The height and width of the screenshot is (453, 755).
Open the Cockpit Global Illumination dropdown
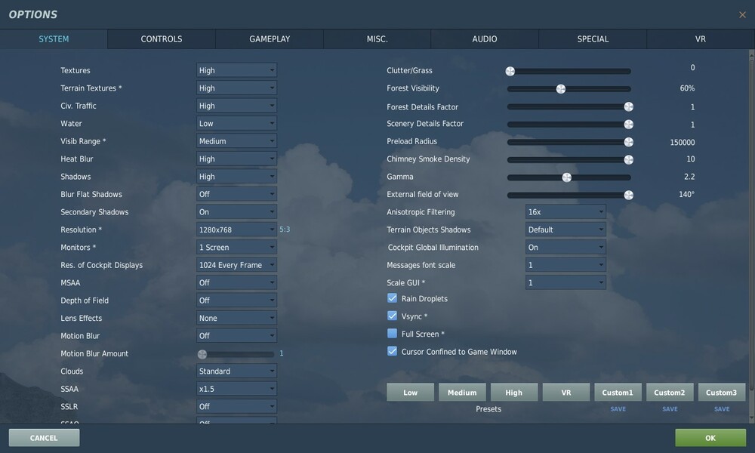click(565, 248)
